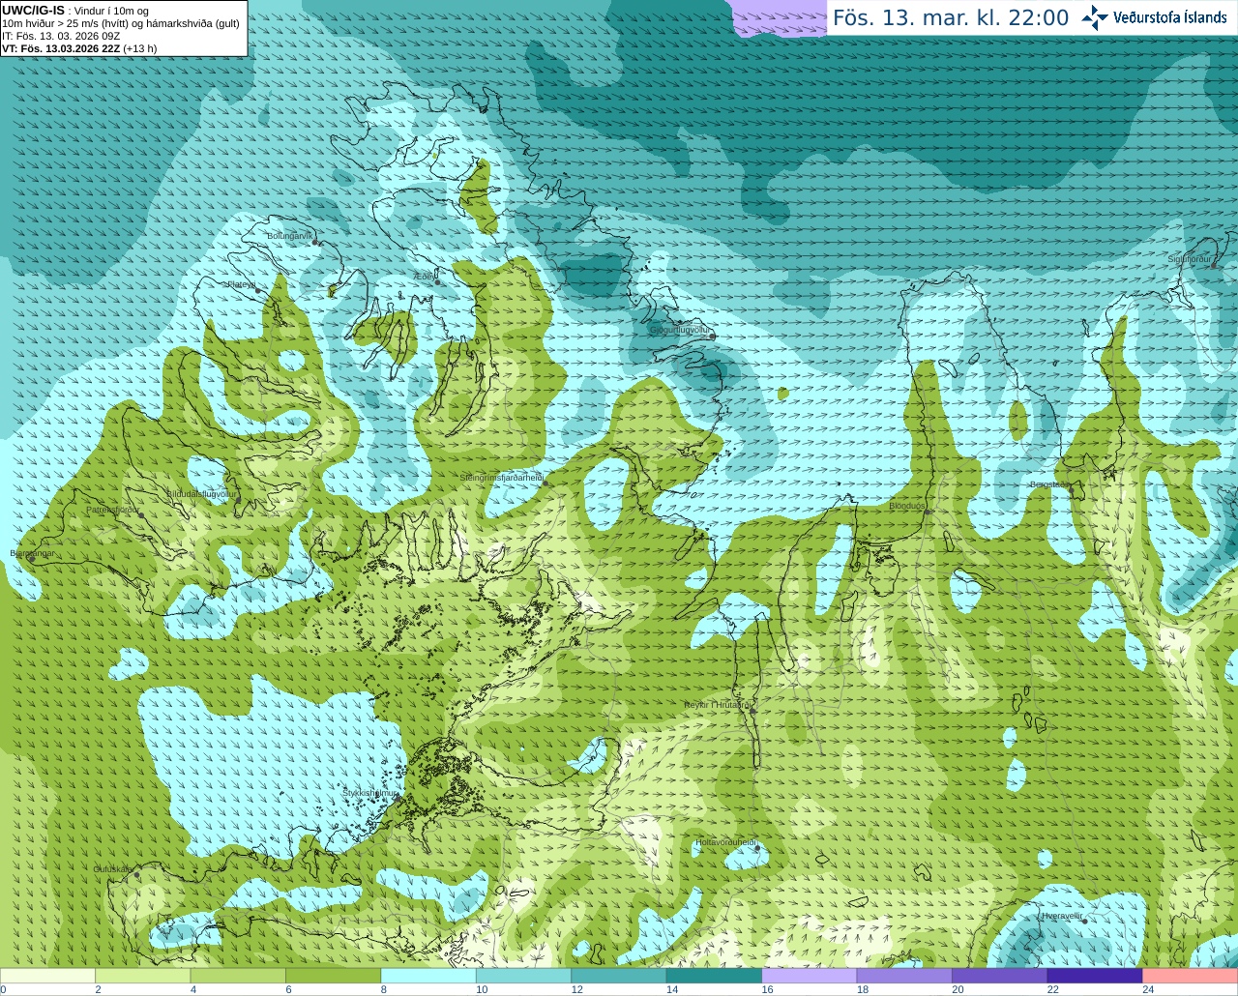Select the 16–18 m/s lavender legend swatch
The image size is (1238, 996).
[x=810, y=976]
